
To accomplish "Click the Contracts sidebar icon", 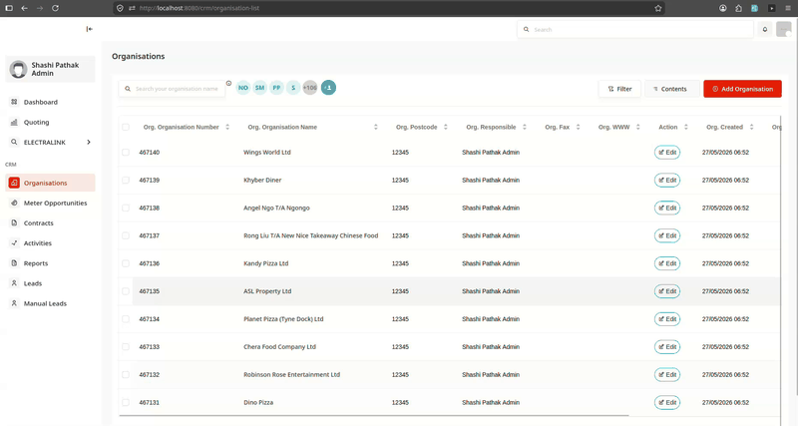I will tap(14, 222).
